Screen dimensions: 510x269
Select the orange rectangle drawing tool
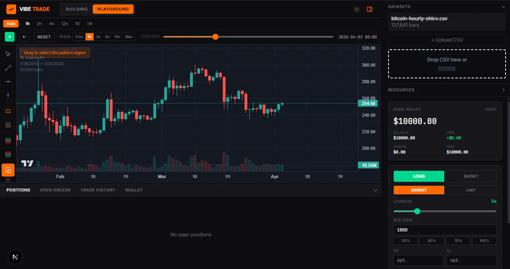click(x=8, y=111)
